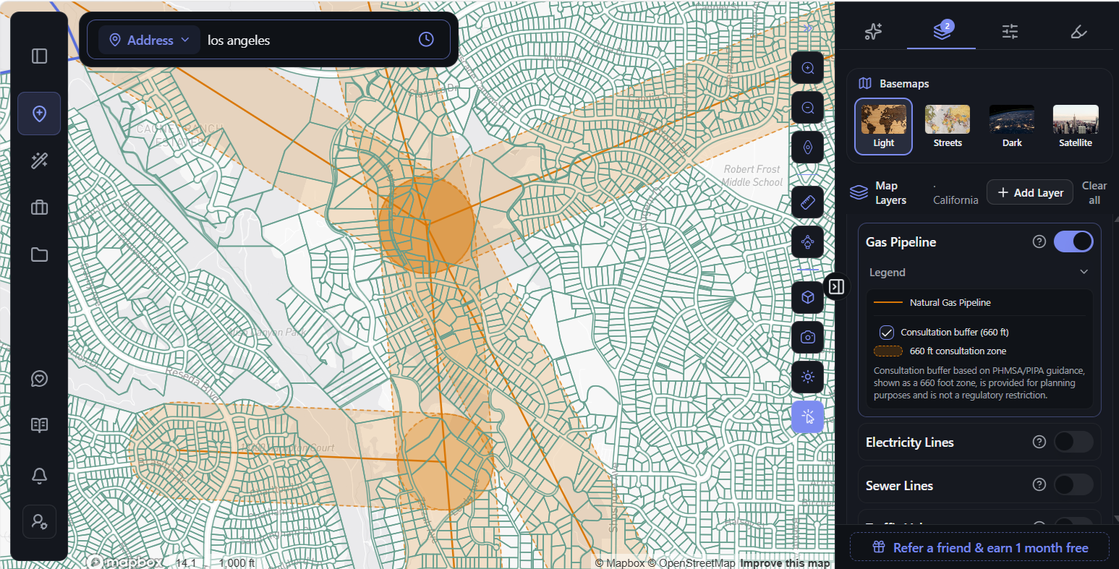Viewport: 1119px width, 569px height.
Task: Collapse the right side panel
Action: (x=836, y=287)
